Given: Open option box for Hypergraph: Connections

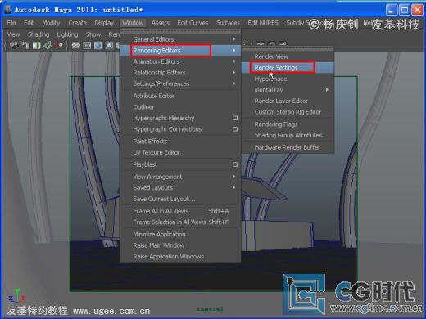Looking at the screenshot, I should pos(235,129).
